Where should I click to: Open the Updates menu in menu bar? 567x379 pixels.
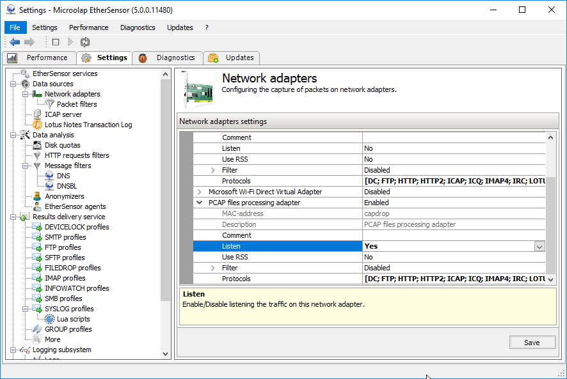[180, 27]
